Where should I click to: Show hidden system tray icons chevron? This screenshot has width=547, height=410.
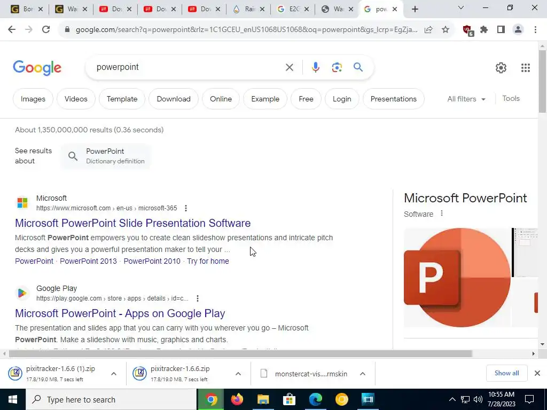click(x=452, y=399)
